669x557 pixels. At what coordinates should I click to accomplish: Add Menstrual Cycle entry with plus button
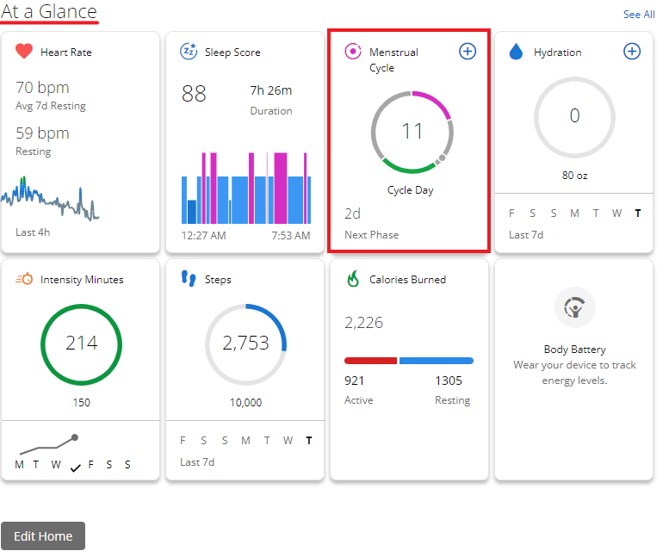pyautogui.click(x=467, y=52)
